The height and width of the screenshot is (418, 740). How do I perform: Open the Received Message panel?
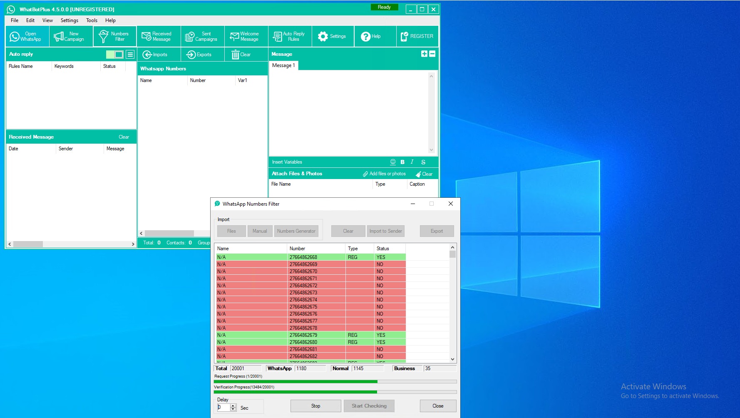pyautogui.click(x=159, y=36)
